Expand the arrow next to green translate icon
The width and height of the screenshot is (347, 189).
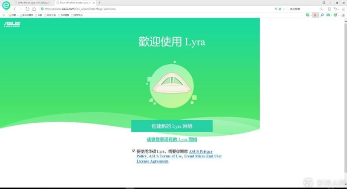[x=311, y=15]
